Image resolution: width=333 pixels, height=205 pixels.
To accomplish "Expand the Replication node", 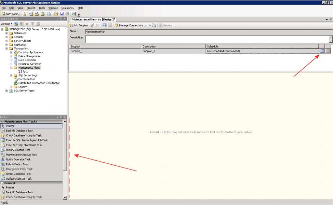I will point(7,45).
